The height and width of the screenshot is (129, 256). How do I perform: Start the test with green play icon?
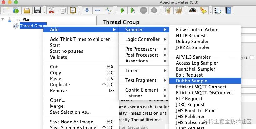(122, 10)
